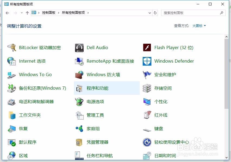
Task: Open the 任务栏和导航 icon
Action: tap(79, 156)
